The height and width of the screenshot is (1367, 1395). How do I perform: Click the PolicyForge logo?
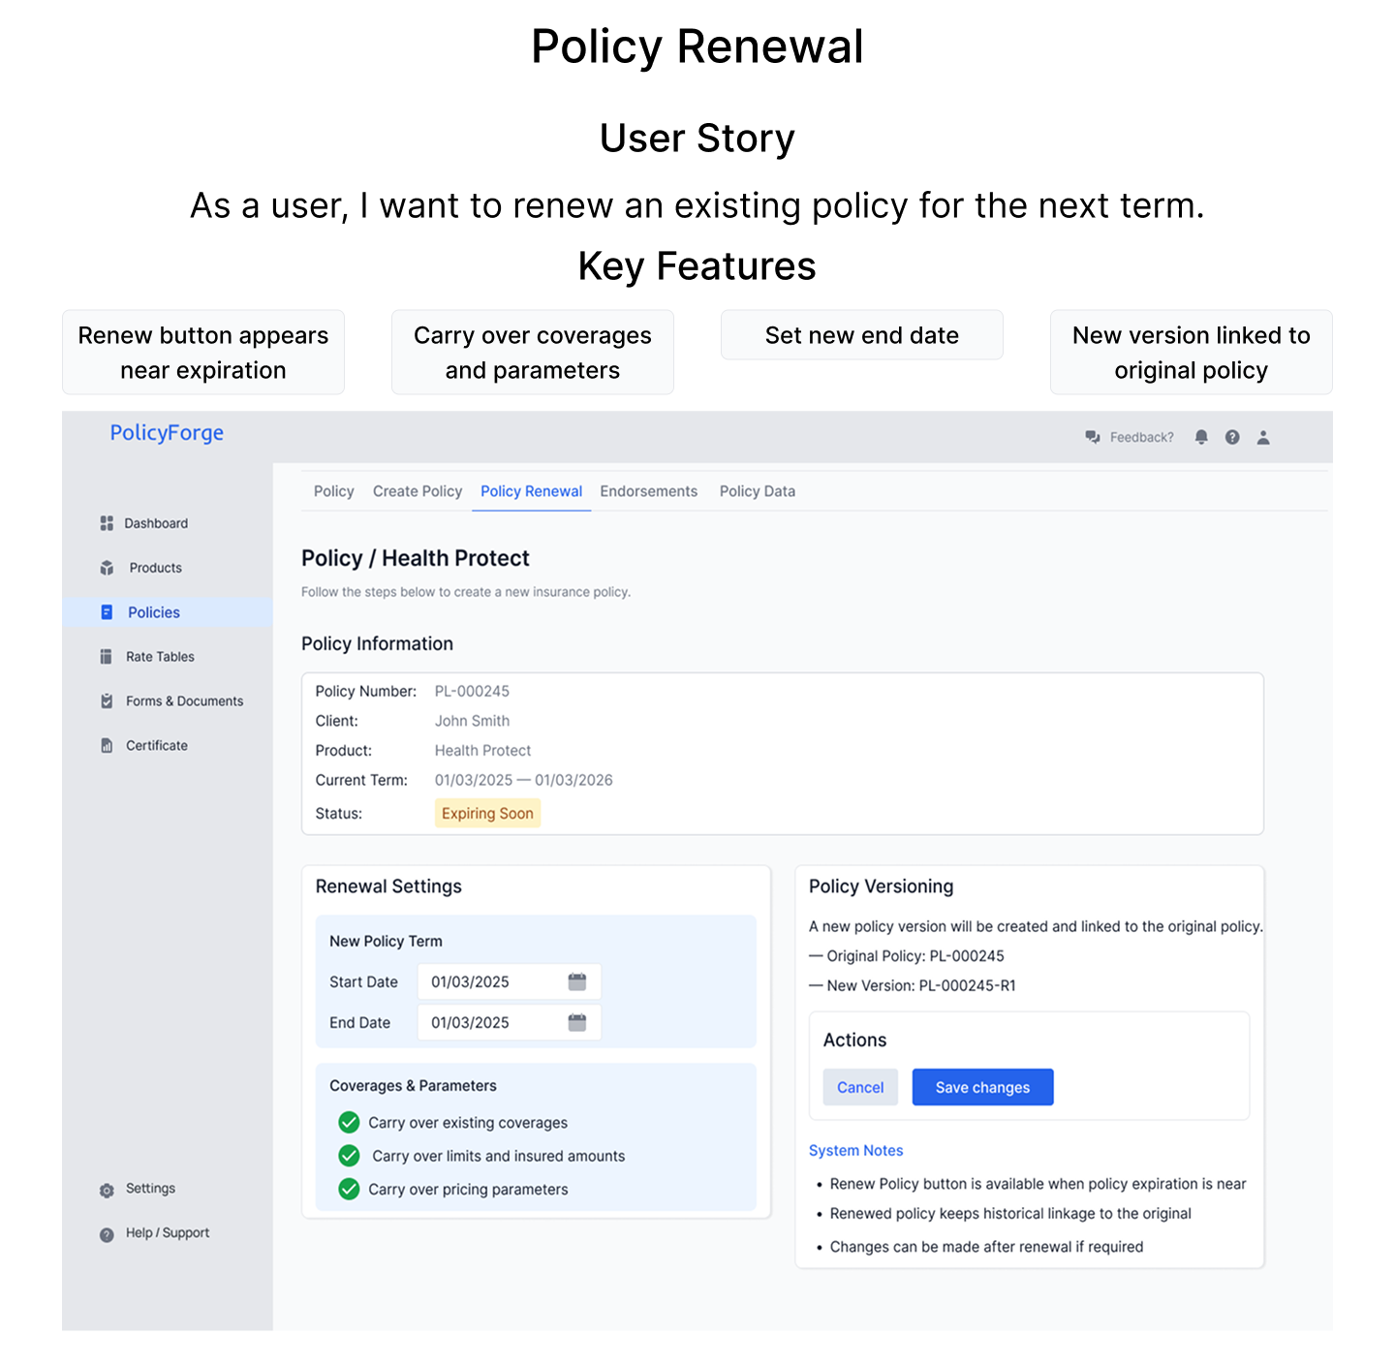(x=167, y=433)
